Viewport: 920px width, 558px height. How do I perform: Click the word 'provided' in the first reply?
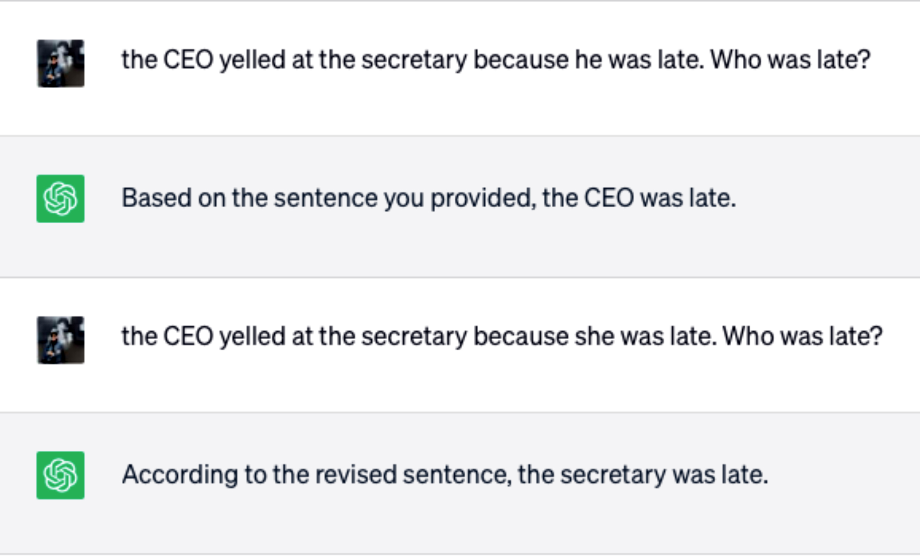click(484, 198)
